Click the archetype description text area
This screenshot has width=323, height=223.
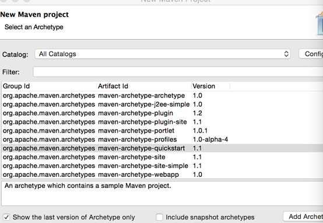(162, 193)
